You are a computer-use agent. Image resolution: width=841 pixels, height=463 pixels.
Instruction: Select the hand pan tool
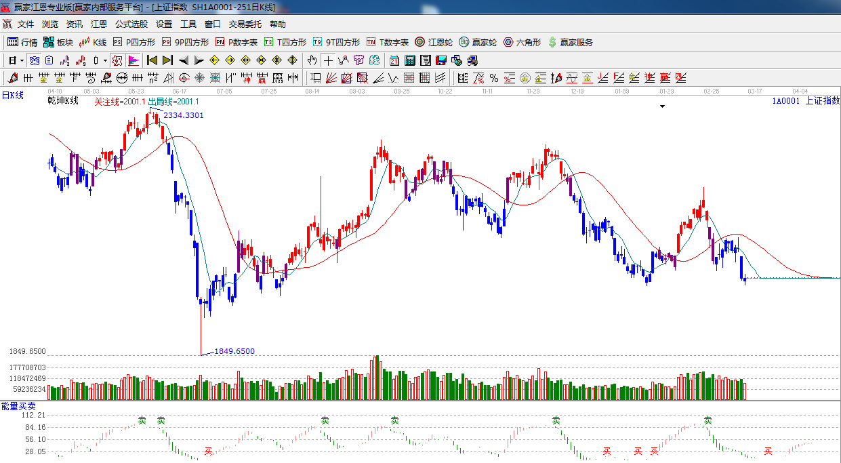[x=312, y=60]
